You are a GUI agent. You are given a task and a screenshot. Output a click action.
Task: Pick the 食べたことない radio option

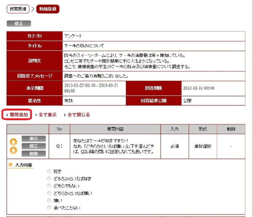click(49, 208)
